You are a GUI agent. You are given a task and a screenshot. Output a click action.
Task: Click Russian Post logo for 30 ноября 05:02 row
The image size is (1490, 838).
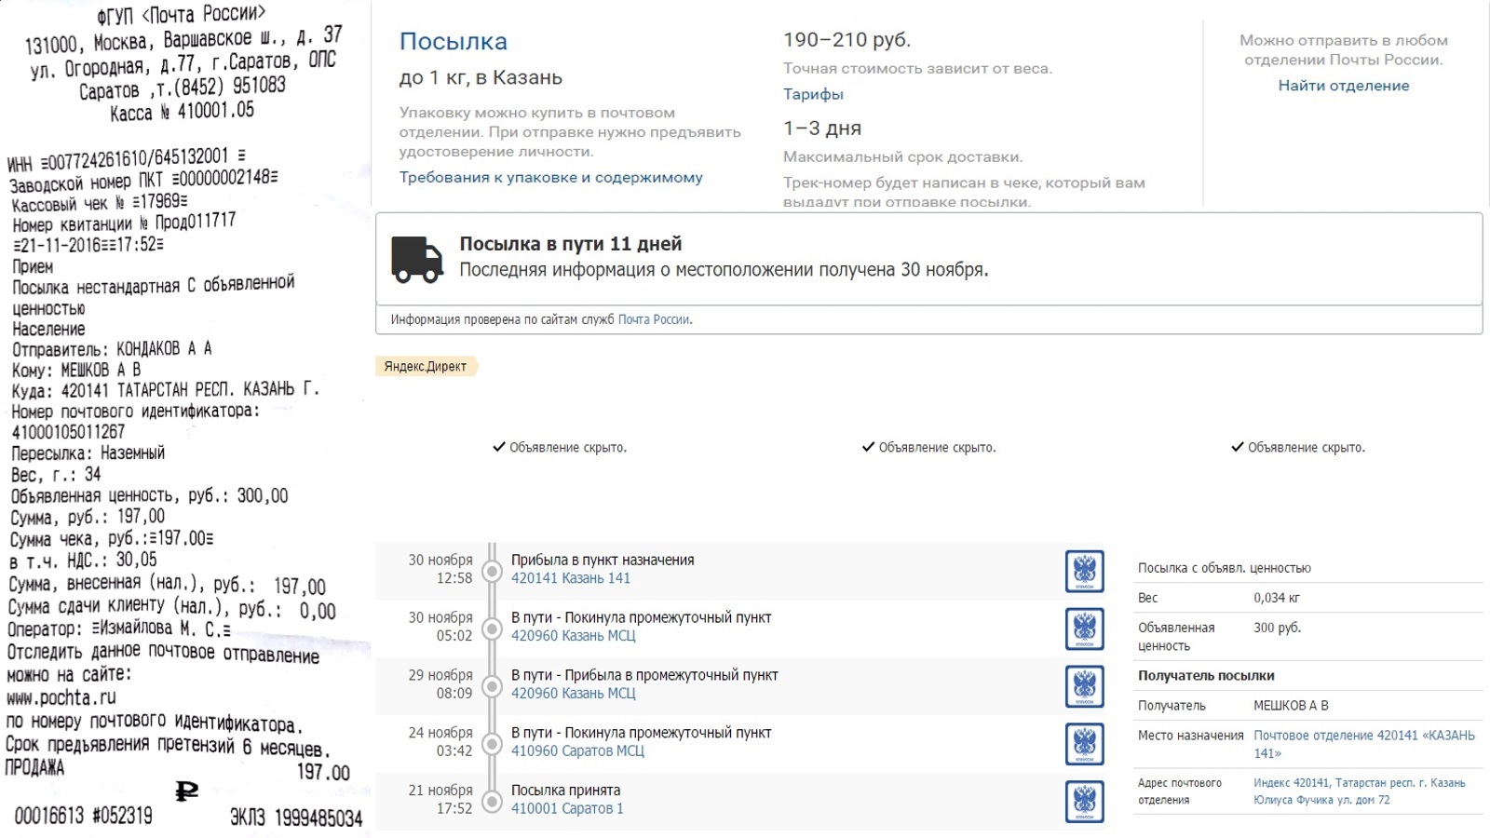point(1084,628)
